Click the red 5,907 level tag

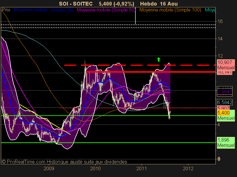coord(223,108)
